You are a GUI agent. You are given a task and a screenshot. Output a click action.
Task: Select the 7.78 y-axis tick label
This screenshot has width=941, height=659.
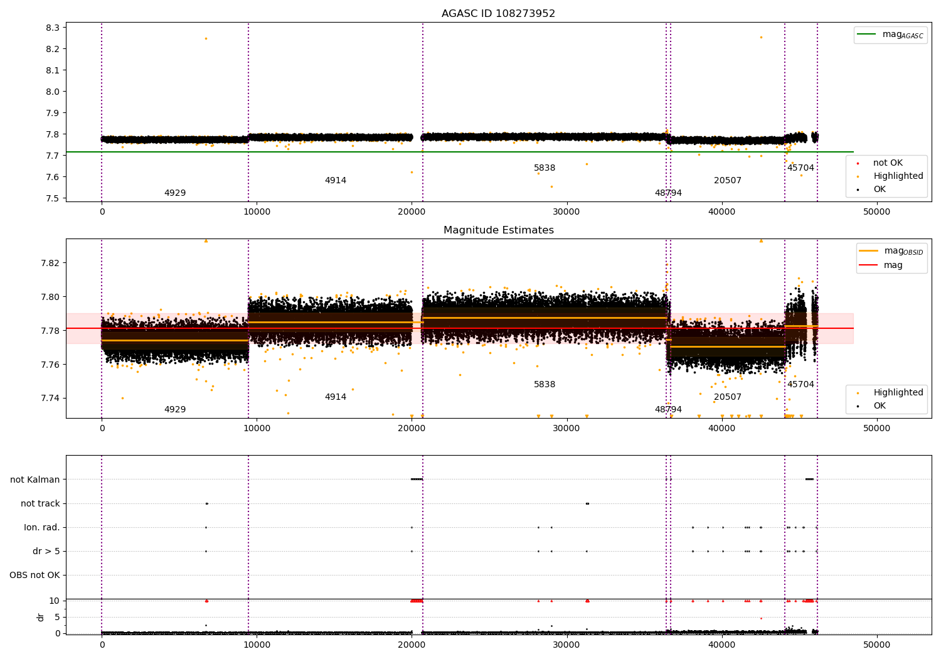coord(50,331)
